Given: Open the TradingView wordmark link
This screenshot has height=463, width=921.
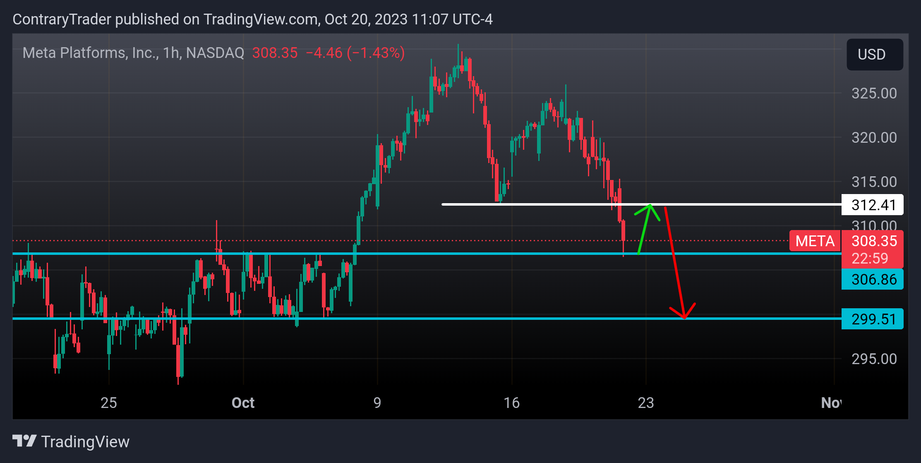Looking at the screenshot, I should pos(85,441).
